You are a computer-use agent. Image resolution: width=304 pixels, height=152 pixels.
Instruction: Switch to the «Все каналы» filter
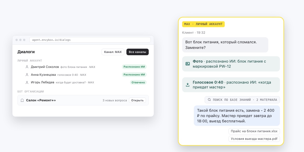(x=138, y=52)
